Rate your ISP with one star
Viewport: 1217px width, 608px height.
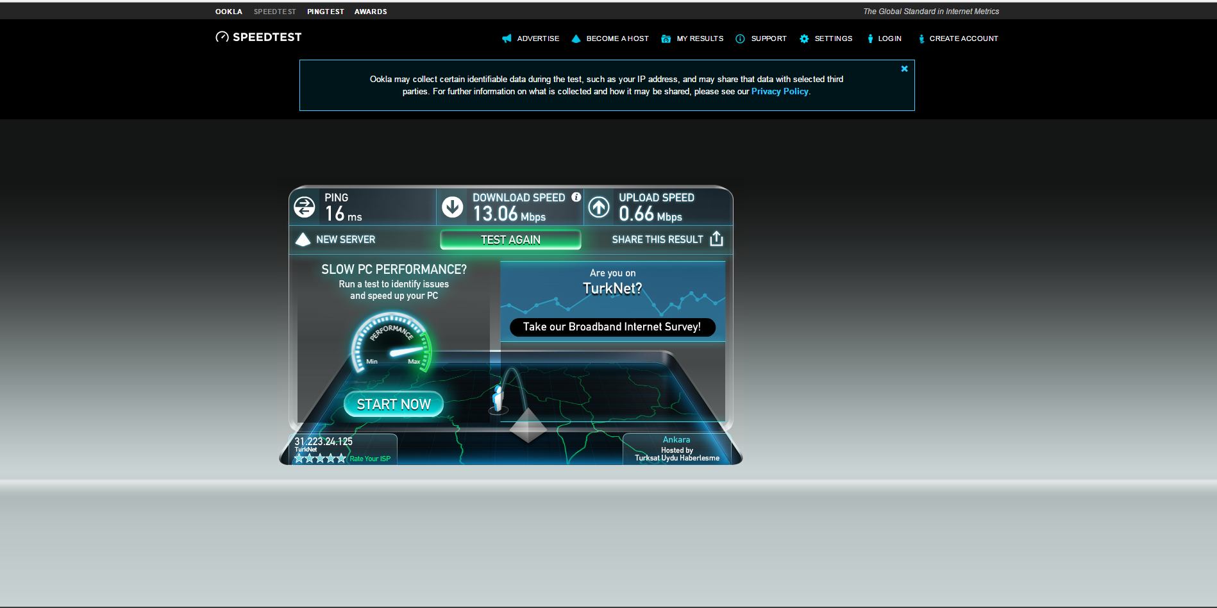tap(299, 458)
